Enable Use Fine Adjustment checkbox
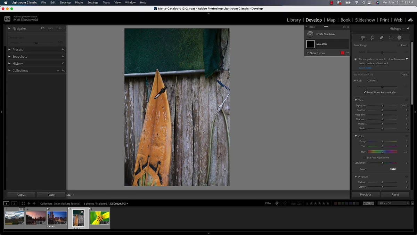 tap(365, 157)
